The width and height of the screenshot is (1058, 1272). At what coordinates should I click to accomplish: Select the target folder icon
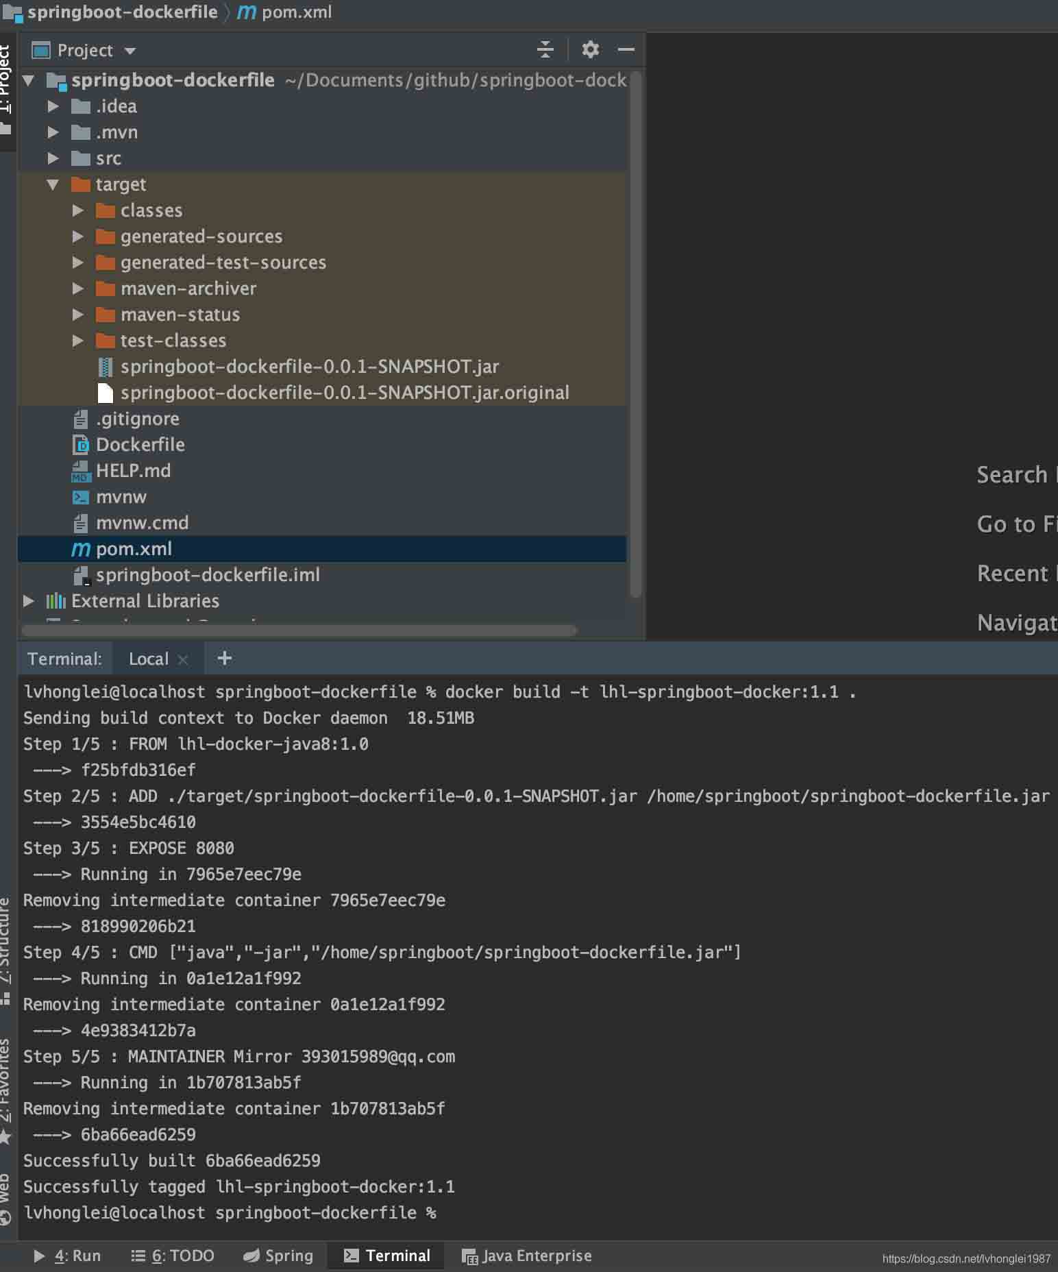coord(81,184)
